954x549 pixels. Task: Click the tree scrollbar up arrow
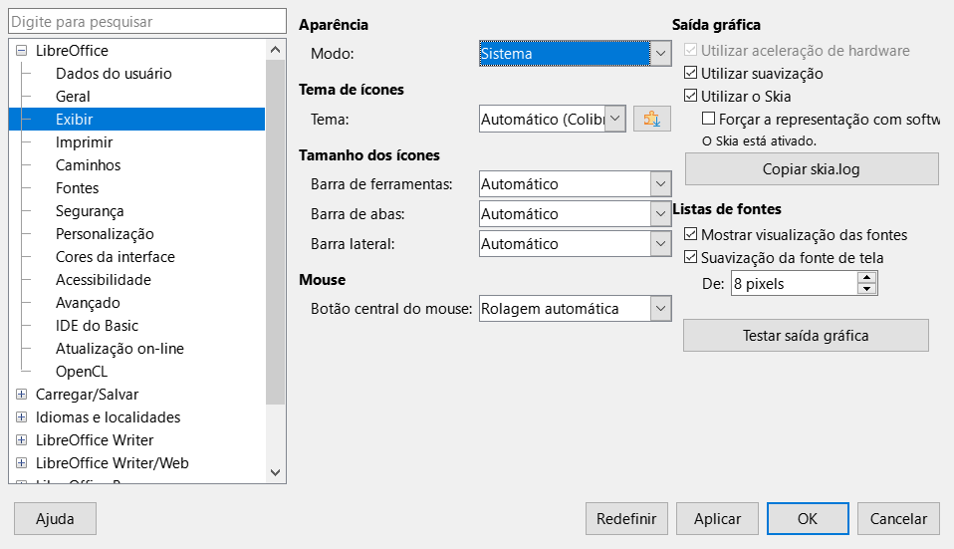pos(275,50)
